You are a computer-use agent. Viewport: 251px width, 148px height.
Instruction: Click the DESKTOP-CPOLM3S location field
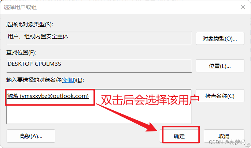(x=99, y=66)
